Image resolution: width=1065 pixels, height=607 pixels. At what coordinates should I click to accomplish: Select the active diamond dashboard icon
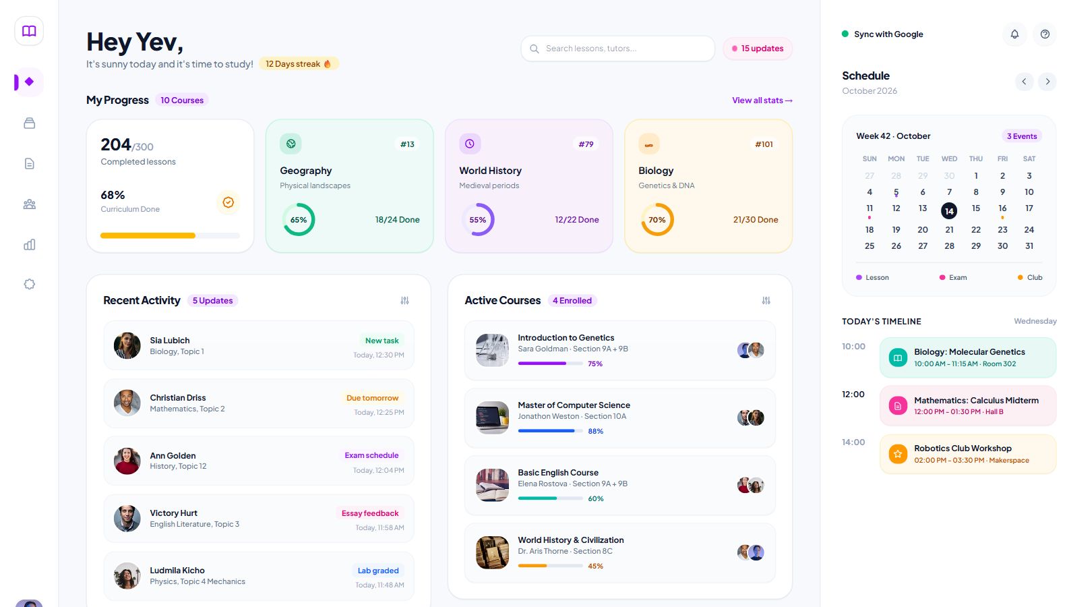[29, 82]
